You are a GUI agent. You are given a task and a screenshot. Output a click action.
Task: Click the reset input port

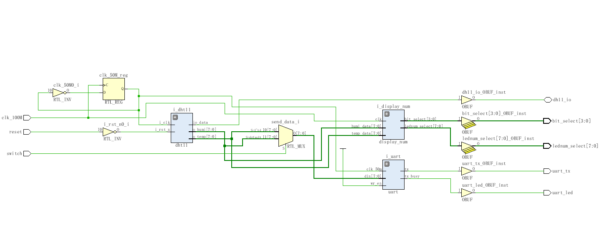click(x=27, y=132)
